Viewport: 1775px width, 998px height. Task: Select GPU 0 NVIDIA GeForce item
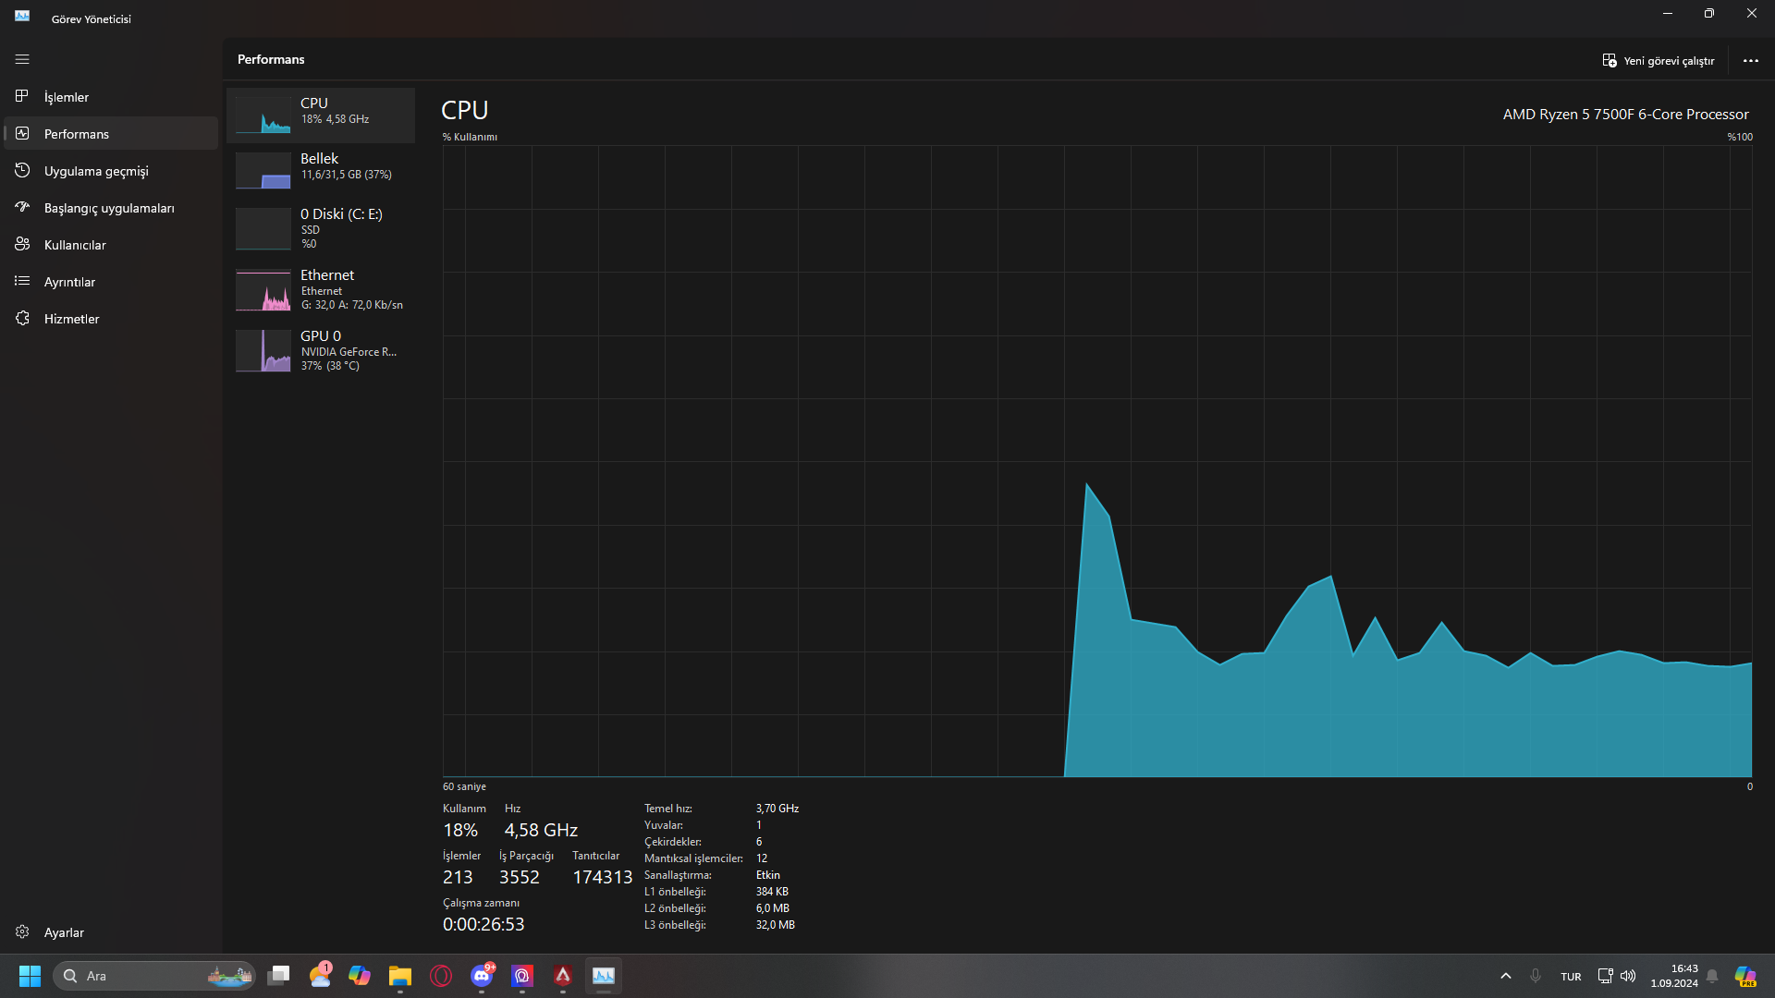321,350
